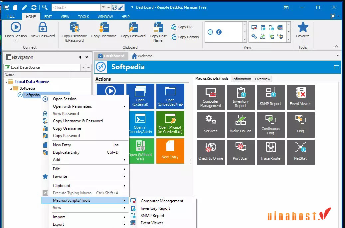Maximize the Softpedia dashboard pane

coord(336,67)
